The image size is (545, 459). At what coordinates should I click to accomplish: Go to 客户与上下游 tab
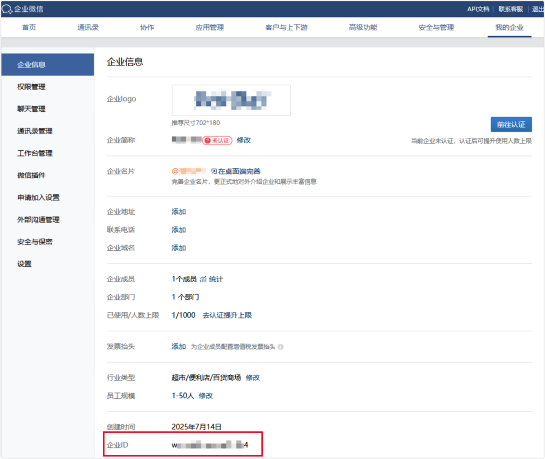[x=286, y=28]
